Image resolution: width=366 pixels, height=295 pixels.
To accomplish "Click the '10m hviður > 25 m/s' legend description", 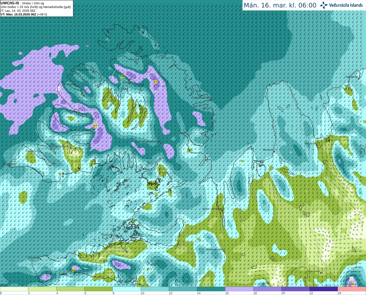I will (x=36, y=7).
